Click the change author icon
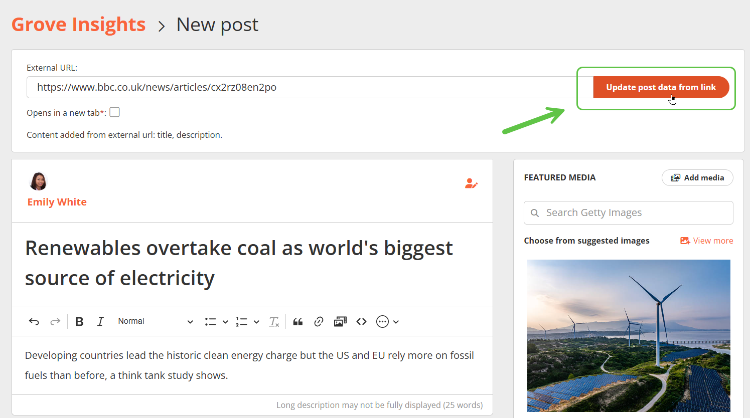The height and width of the screenshot is (418, 750). (471, 183)
